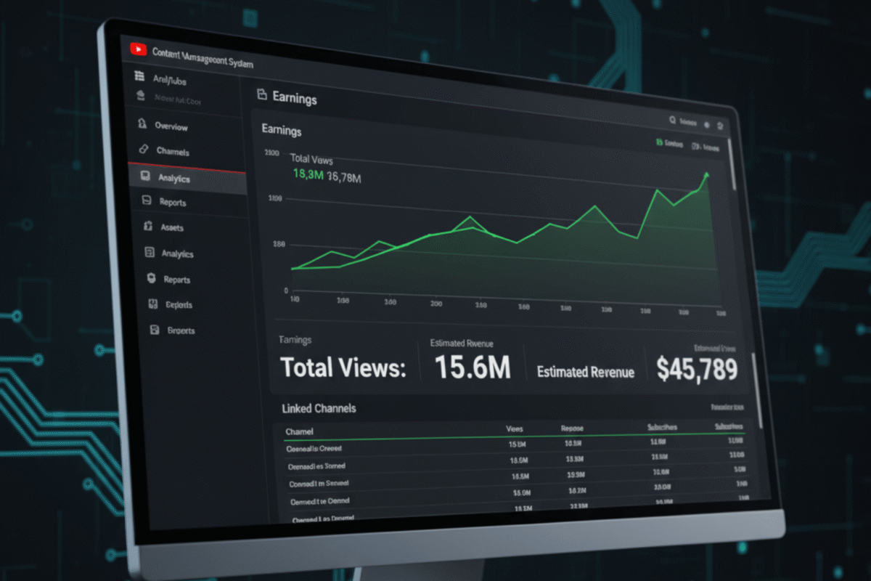Click the small link right of Linked Channels
The image size is (871, 581).
727,408
